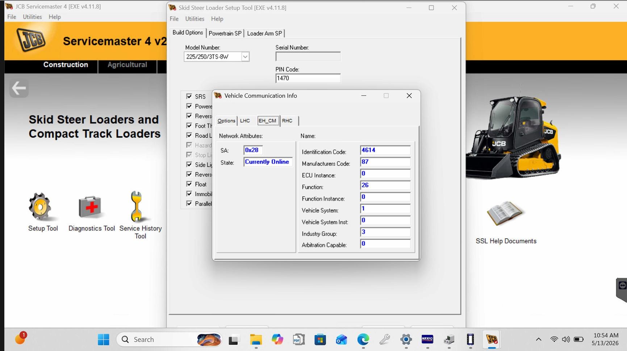
Task: Click the Identification Code value field
Action: point(385,150)
